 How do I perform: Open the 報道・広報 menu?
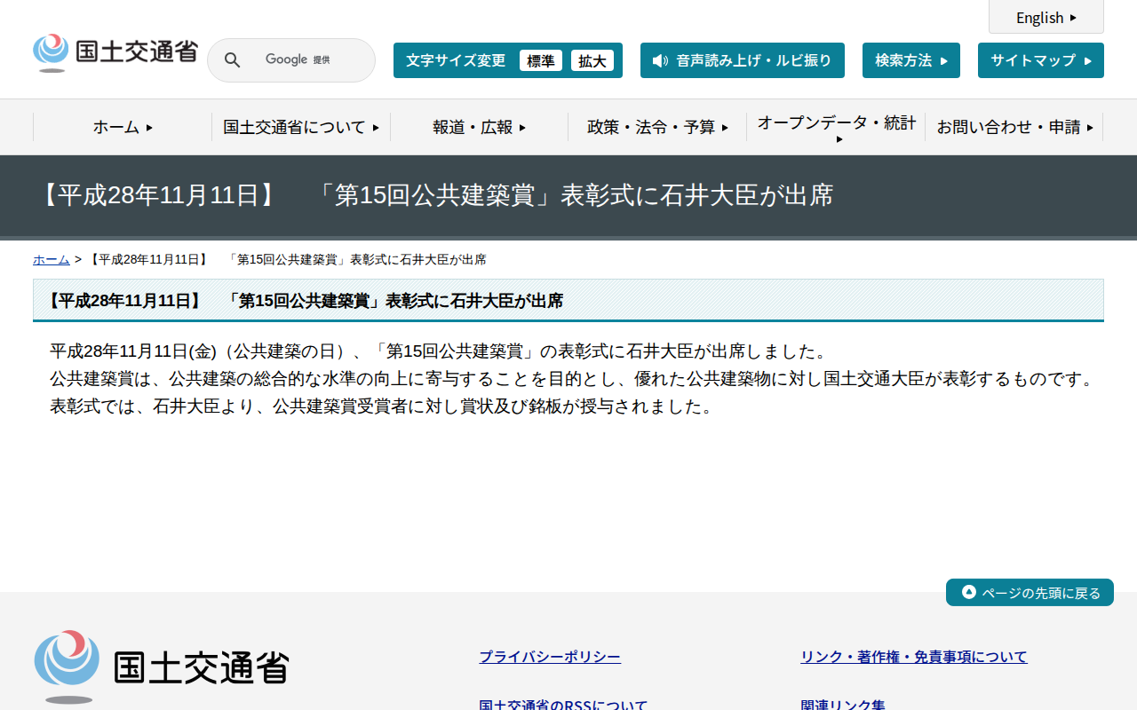[x=480, y=127]
